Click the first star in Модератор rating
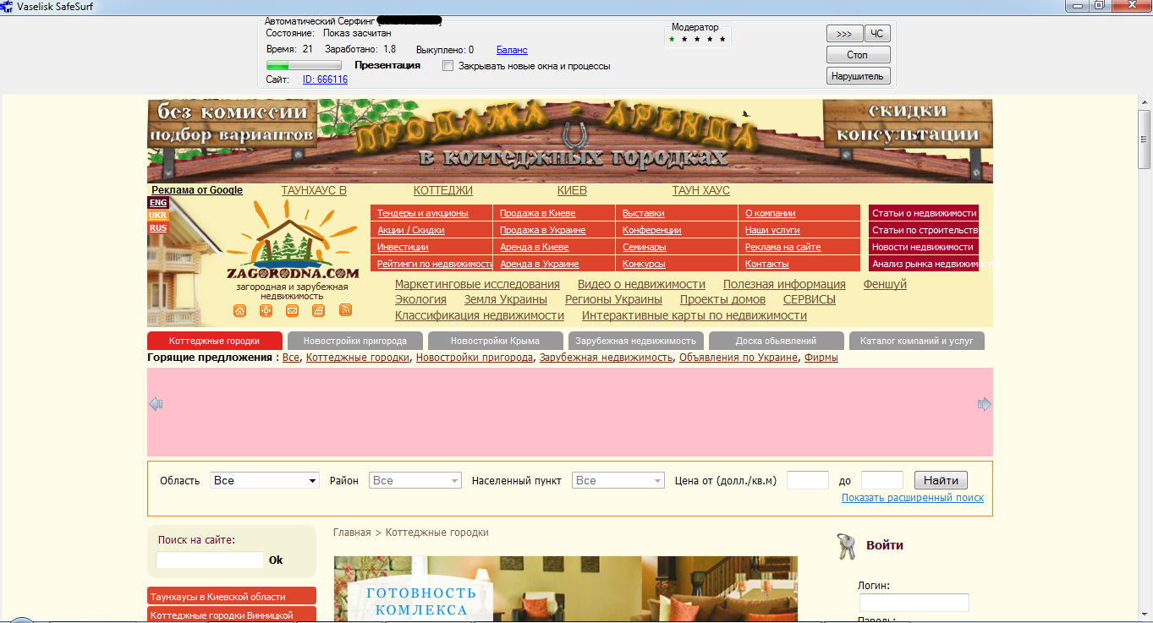The width and height of the screenshot is (1153, 623). pos(672,39)
